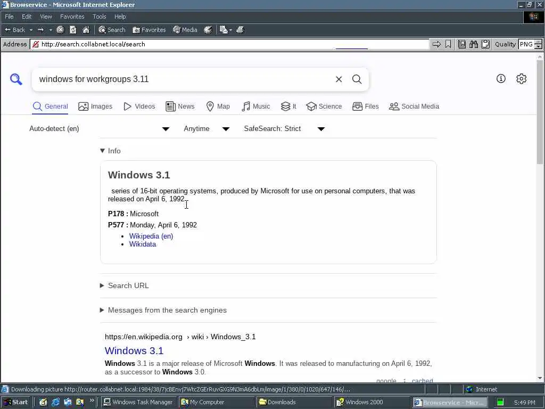Click the Go arrow beside address bar
This screenshot has height=409, width=545.
(x=436, y=44)
